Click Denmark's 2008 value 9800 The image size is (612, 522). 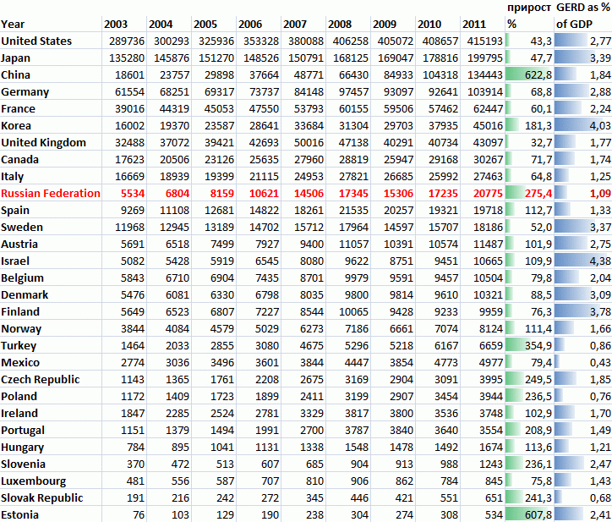(x=357, y=295)
